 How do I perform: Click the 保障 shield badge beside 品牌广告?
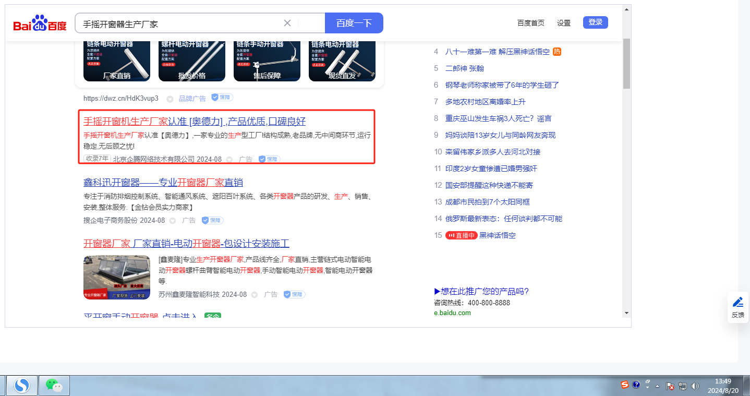click(x=222, y=98)
